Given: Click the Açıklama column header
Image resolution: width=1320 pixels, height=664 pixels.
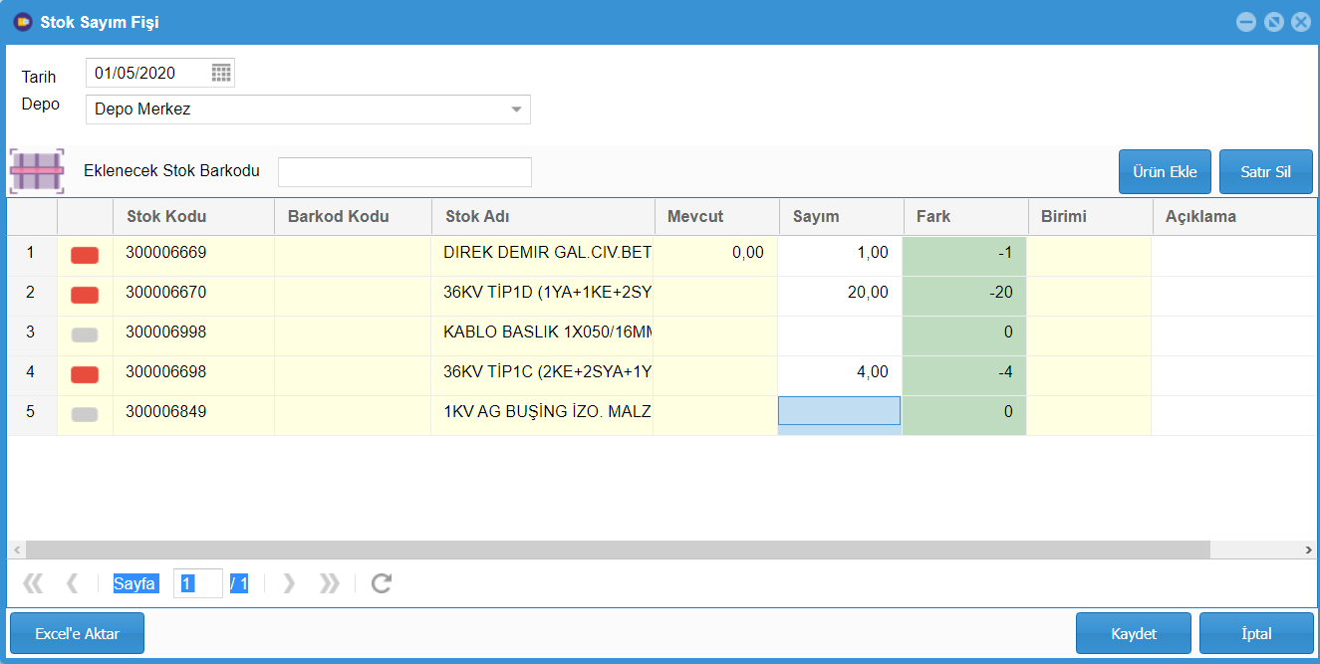Looking at the screenshot, I should [x=1235, y=216].
